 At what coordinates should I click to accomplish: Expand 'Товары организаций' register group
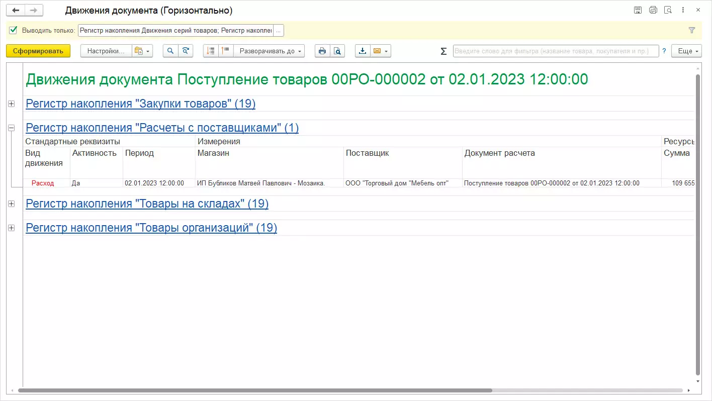[x=12, y=228]
